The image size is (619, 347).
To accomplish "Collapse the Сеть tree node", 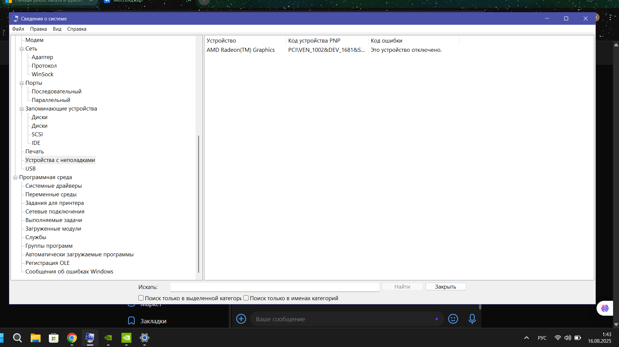I will point(21,49).
